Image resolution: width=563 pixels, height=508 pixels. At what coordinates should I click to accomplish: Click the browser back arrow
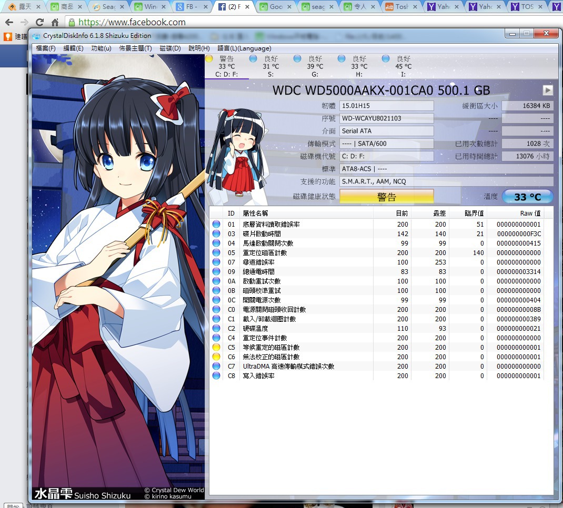(9, 22)
